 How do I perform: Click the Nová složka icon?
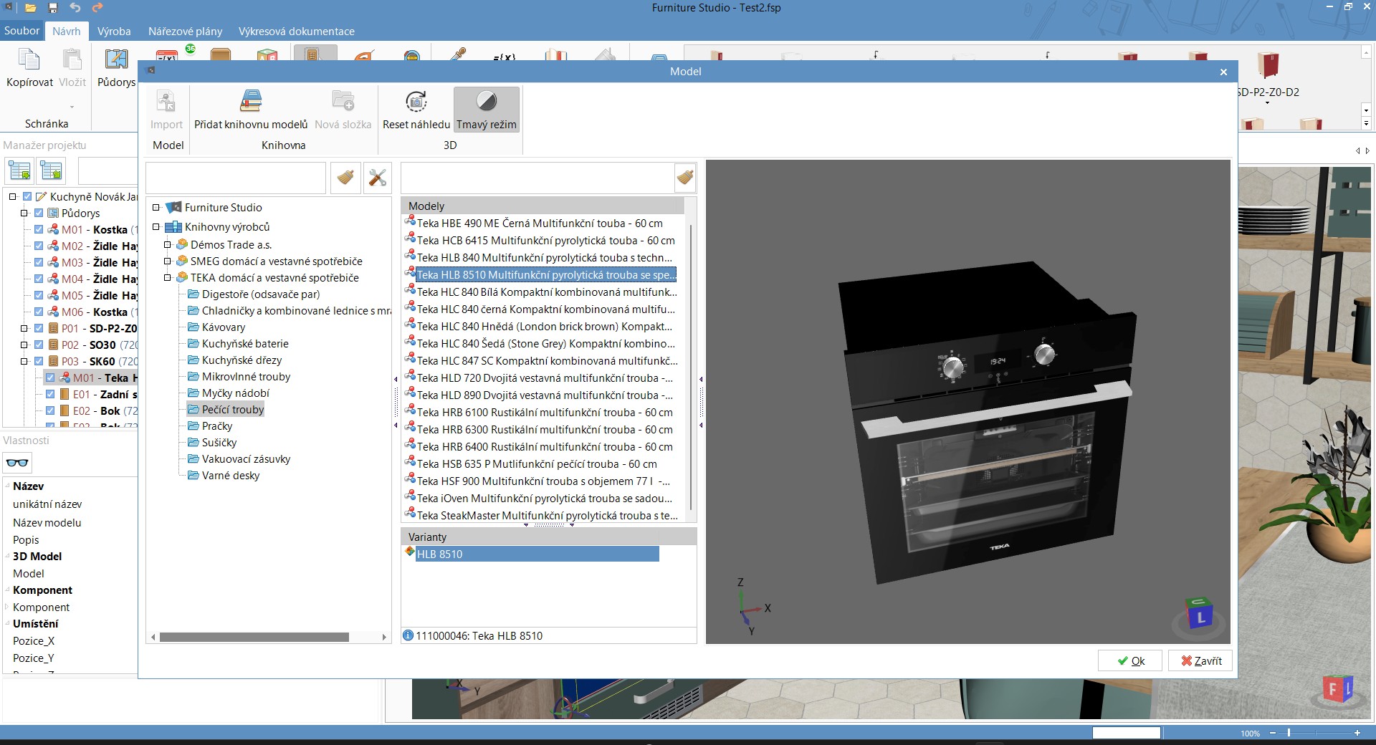(343, 102)
